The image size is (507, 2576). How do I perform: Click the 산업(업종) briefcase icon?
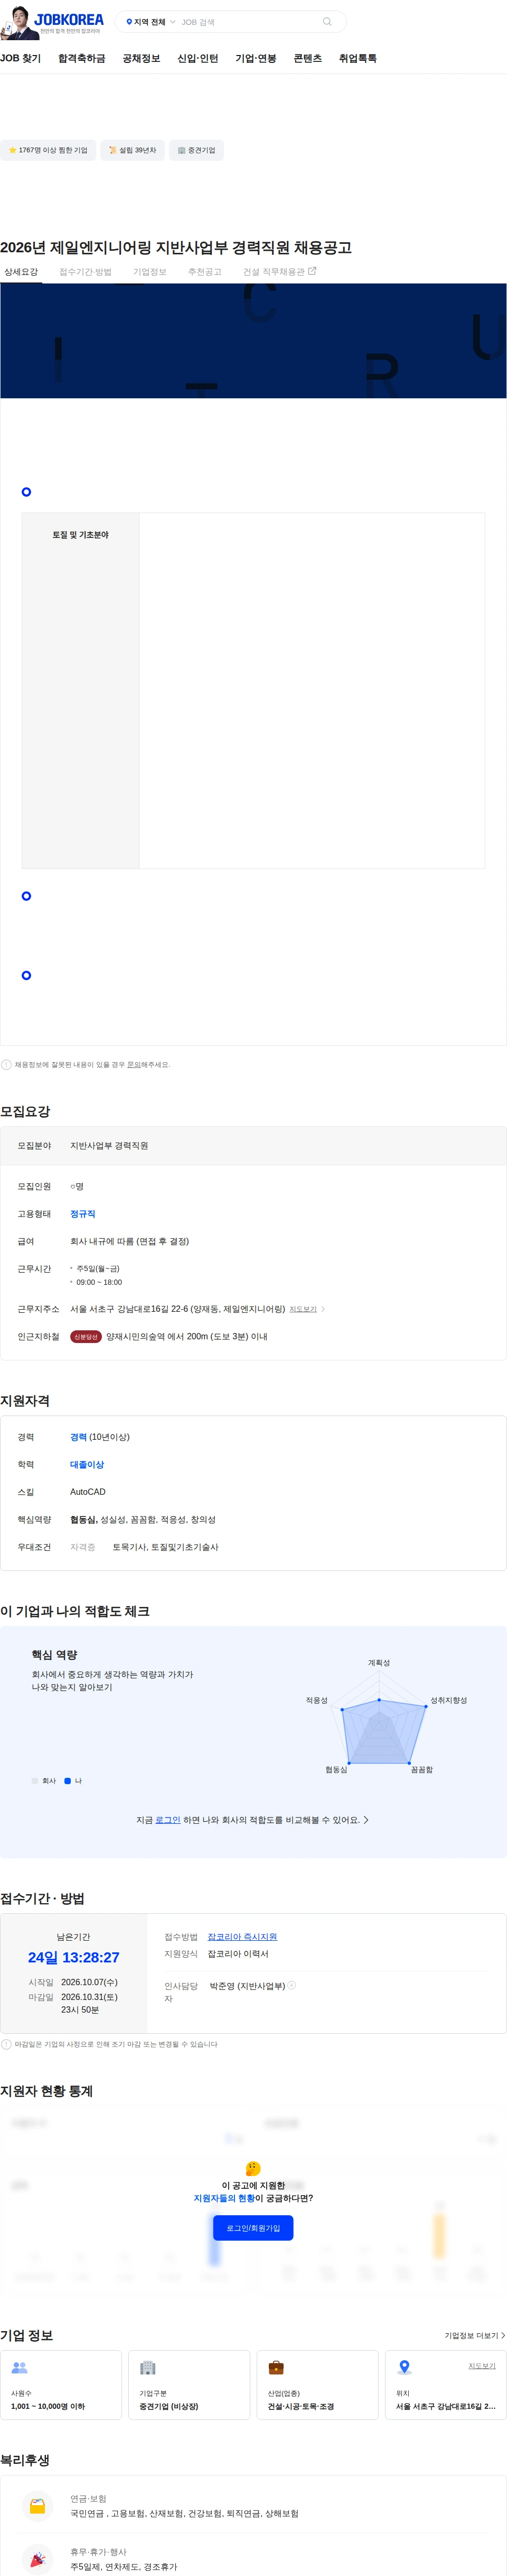[276, 2368]
